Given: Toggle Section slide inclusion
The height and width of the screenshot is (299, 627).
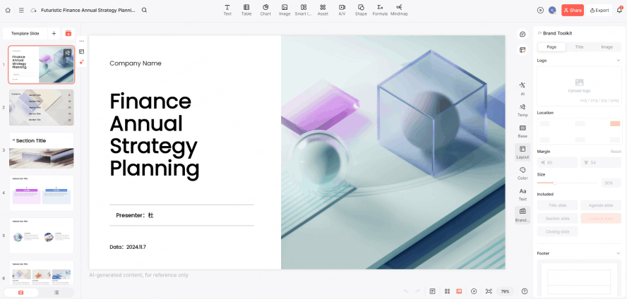Looking at the screenshot, I should [x=557, y=219].
